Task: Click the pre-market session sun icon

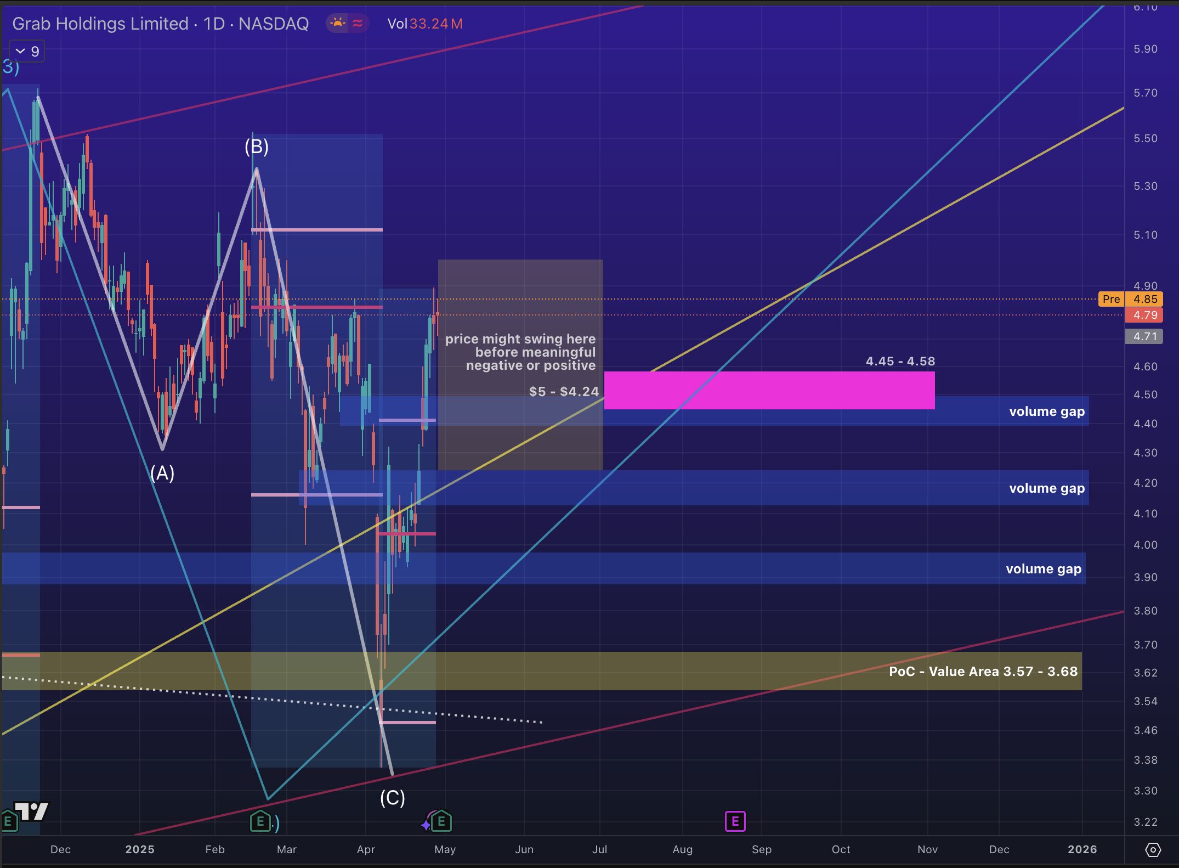Action: tap(337, 23)
